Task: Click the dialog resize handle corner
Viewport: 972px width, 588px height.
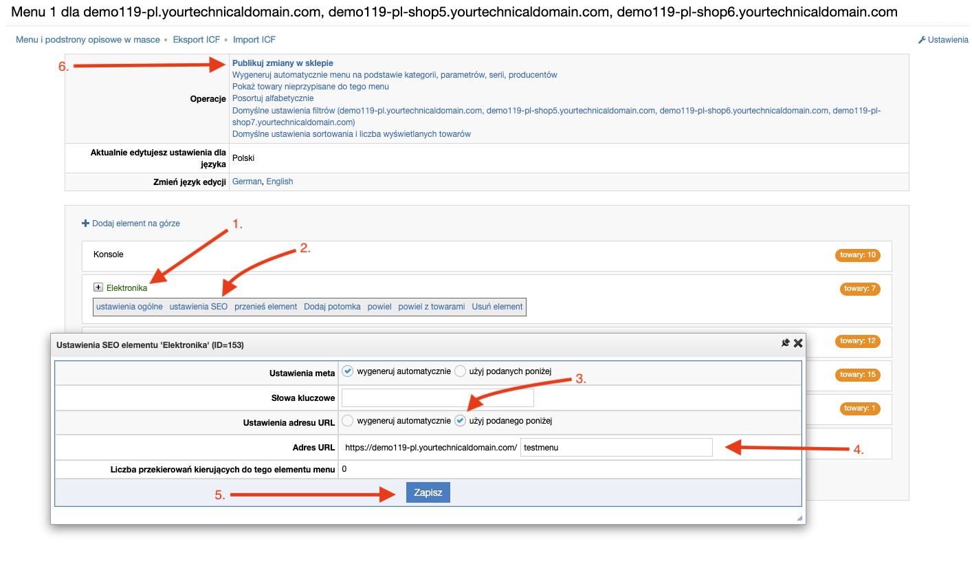Action: click(x=799, y=519)
